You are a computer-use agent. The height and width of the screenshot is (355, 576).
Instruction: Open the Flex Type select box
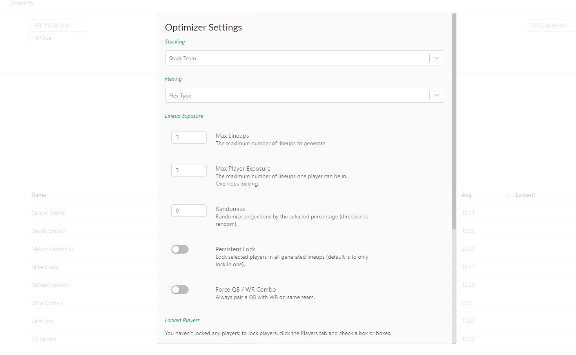click(x=297, y=96)
